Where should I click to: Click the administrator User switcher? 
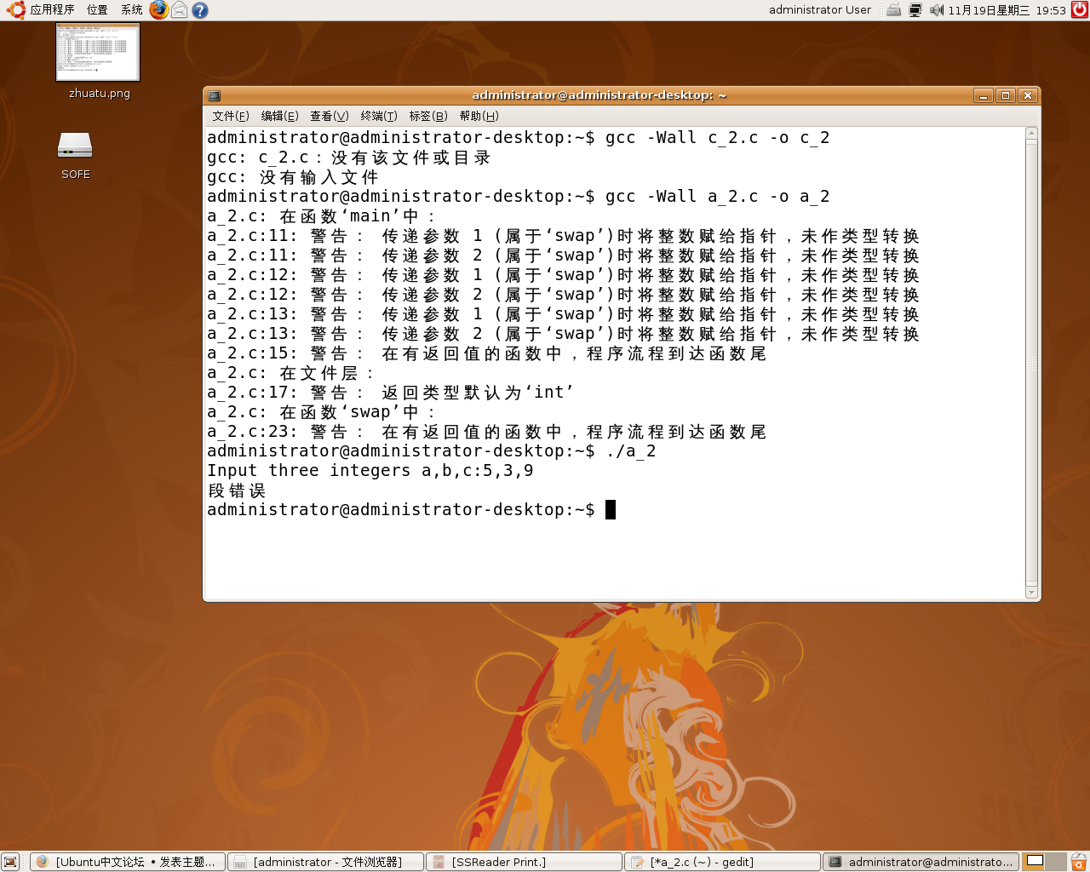pos(820,10)
